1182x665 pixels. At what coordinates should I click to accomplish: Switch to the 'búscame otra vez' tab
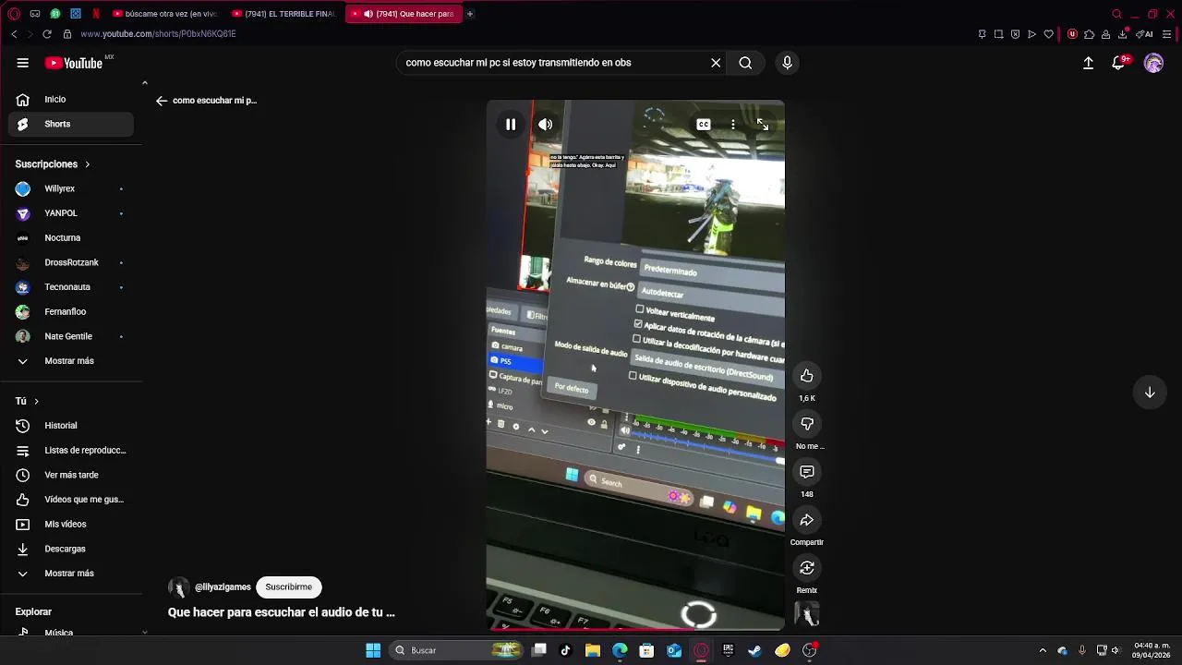coord(164,14)
